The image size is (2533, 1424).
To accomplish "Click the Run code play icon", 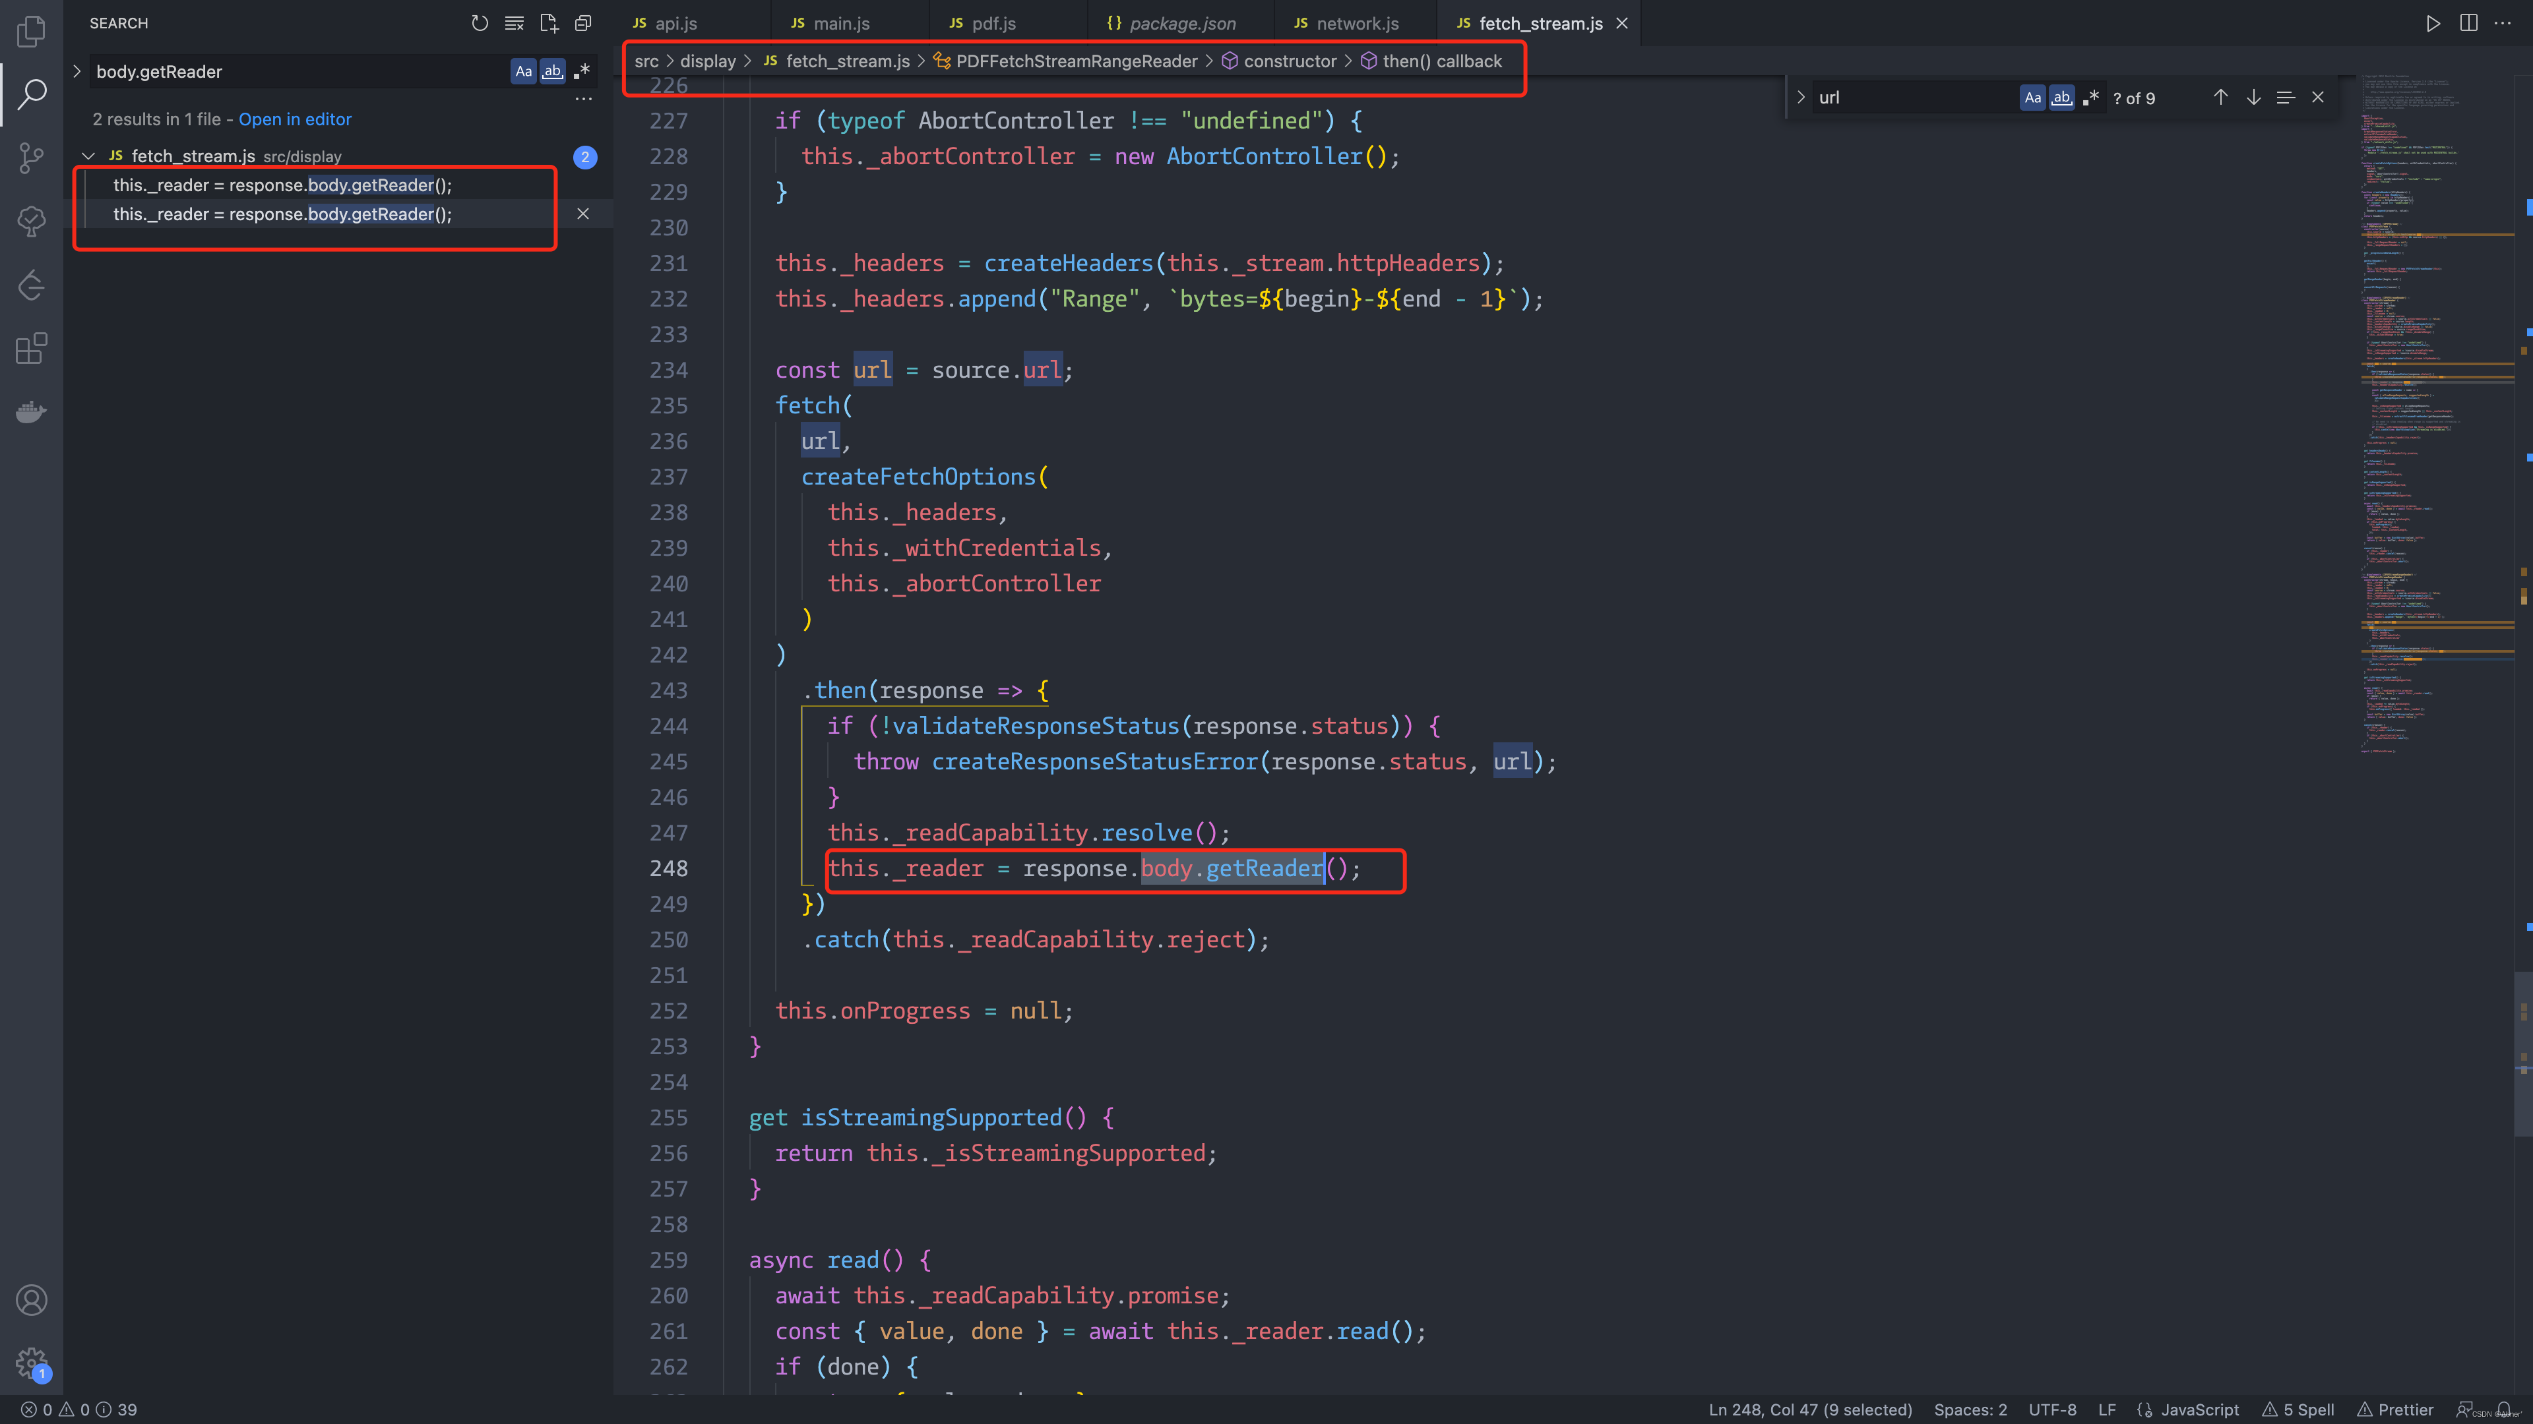I will [2433, 22].
